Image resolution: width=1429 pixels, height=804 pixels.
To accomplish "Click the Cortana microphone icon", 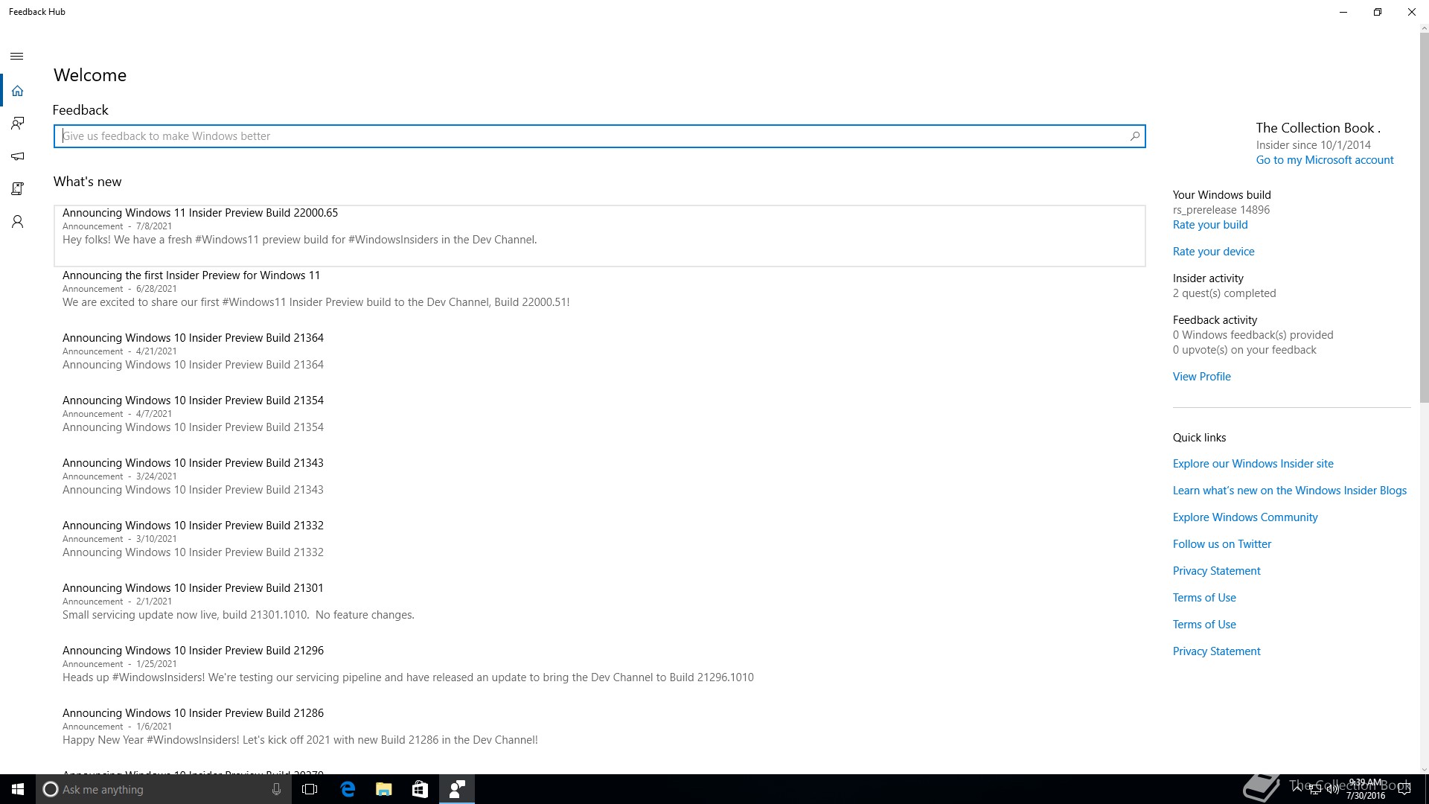I will [x=276, y=789].
